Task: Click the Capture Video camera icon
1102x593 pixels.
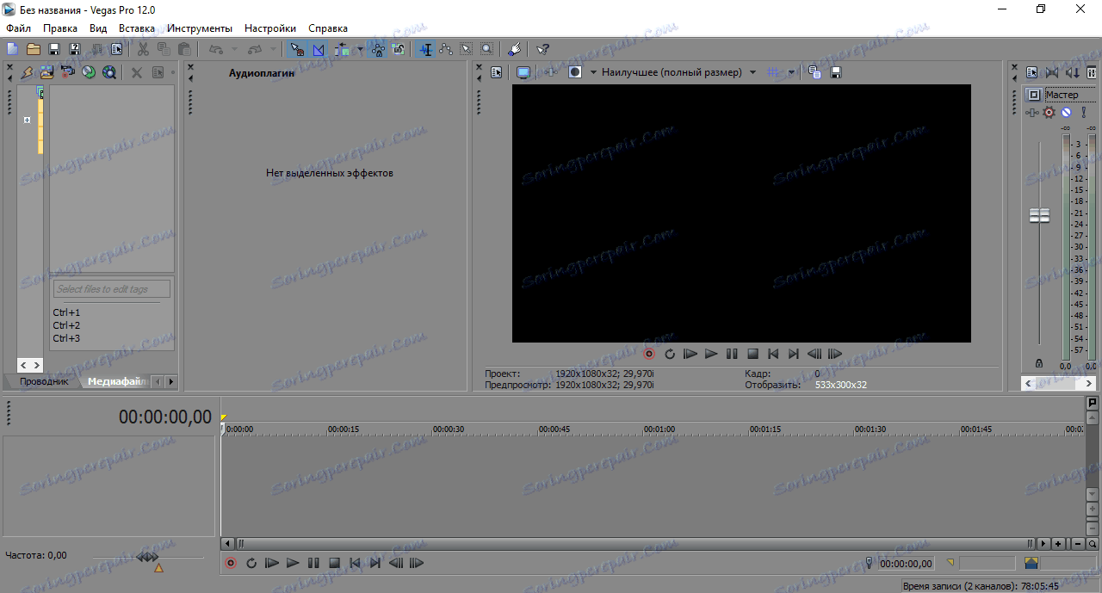Action: pyautogui.click(x=67, y=72)
